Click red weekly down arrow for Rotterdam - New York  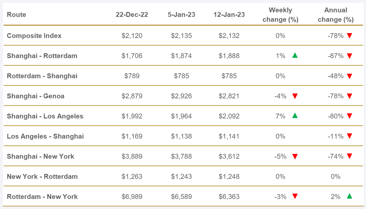point(295,196)
